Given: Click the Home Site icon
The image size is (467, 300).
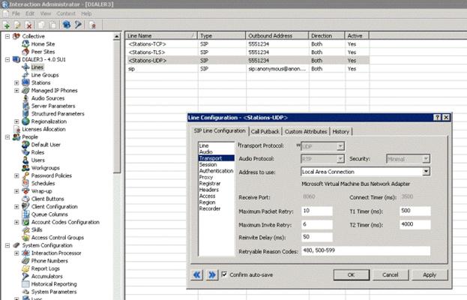Looking at the screenshot, I should coord(25,43).
